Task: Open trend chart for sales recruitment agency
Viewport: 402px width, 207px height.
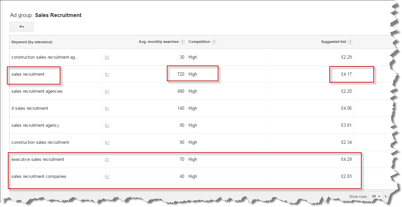Action: [107, 125]
